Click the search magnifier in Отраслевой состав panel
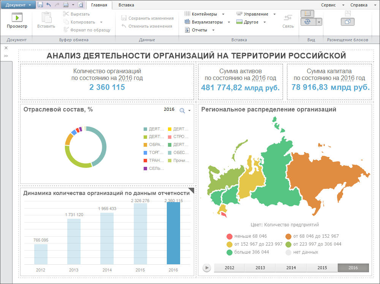The image size is (380, 284). coord(182,110)
